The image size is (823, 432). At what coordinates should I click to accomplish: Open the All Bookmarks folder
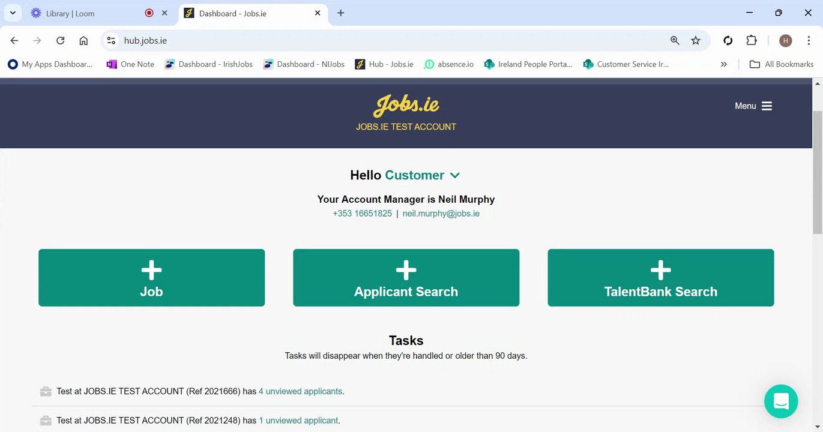pos(782,64)
